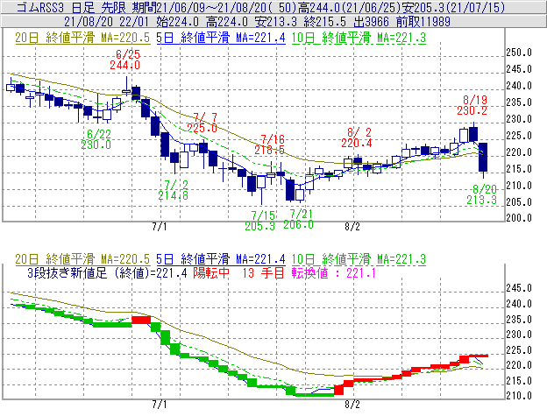The height and width of the screenshot is (416, 547).
Task: Click the 8/20 213.3 low annotation
Action: pos(482,194)
